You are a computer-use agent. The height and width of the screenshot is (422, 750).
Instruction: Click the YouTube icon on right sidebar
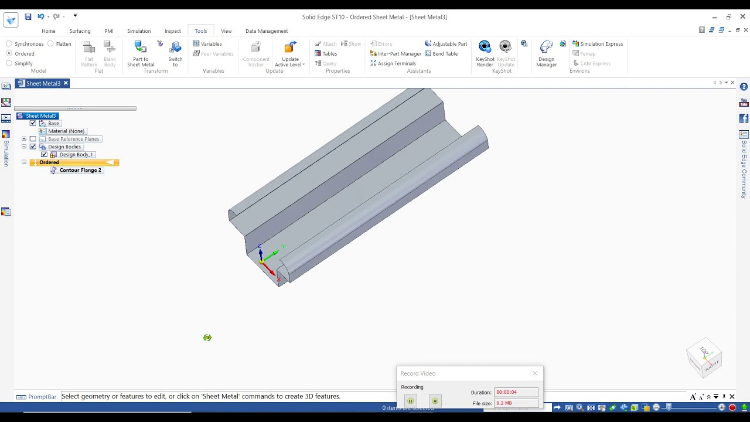click(744, 103)
